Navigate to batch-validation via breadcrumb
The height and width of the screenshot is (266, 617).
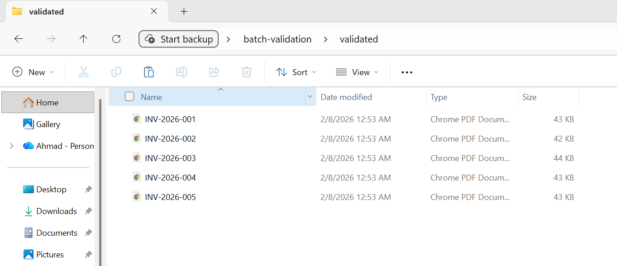tap(277, 39)
